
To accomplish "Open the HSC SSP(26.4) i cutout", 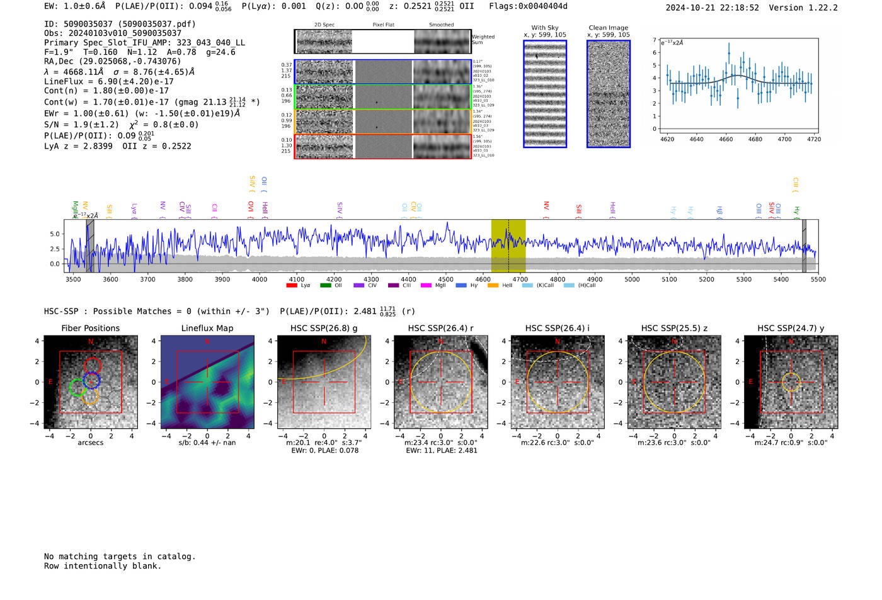I will tap(558, 382).
